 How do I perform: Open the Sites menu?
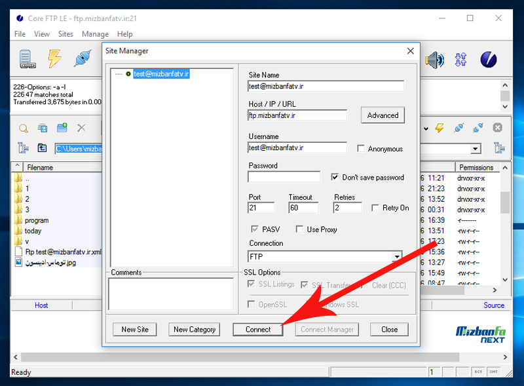tap(65, 34)
